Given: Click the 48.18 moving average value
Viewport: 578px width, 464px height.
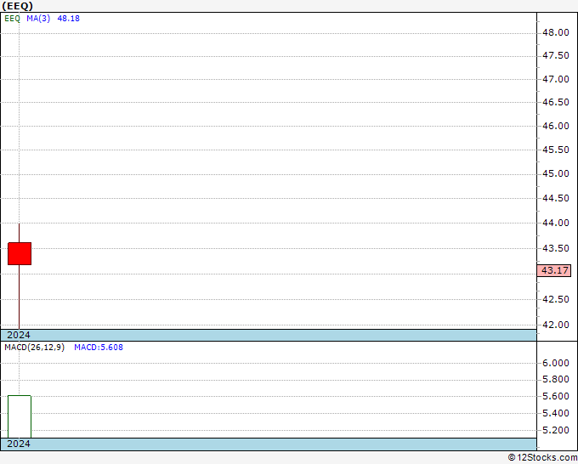Looking at the screenshot, I should (x=69, y=19).
